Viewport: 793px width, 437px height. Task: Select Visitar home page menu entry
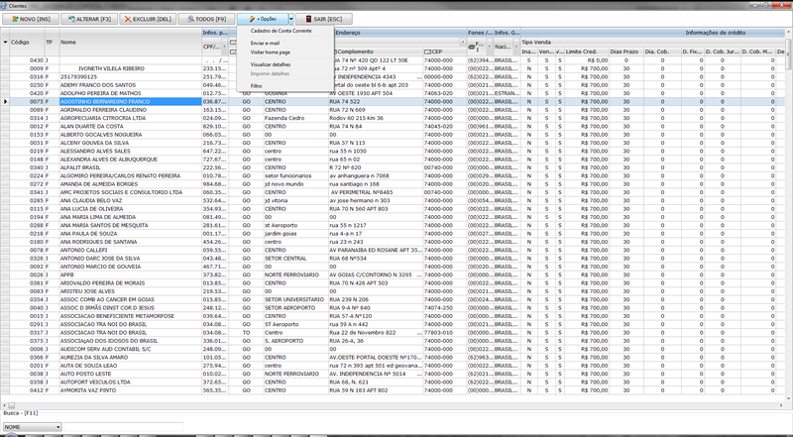(x=271, y=53)
